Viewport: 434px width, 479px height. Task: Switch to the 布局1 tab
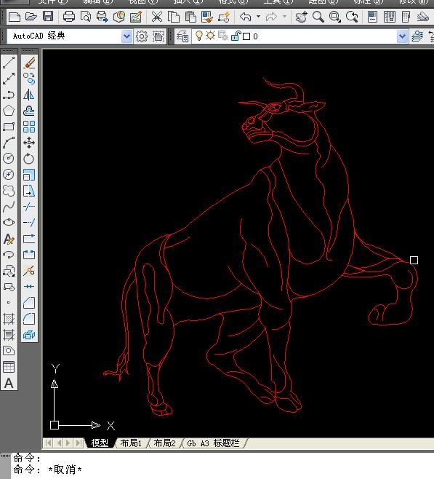[131, 443]
